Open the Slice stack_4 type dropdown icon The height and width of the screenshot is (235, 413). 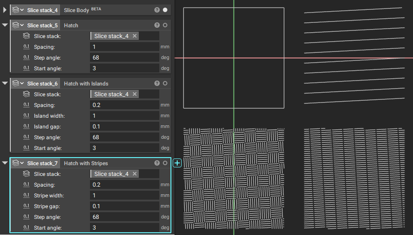coord(18,10)
